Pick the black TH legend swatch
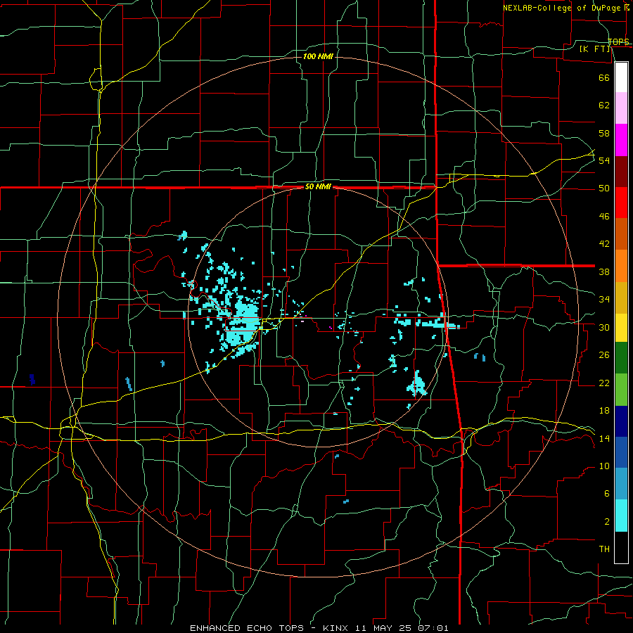The image size is (633, 633). point(621,547)
